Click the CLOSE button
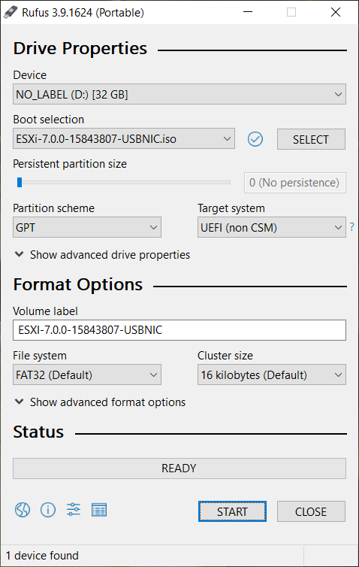 (312, 511)
